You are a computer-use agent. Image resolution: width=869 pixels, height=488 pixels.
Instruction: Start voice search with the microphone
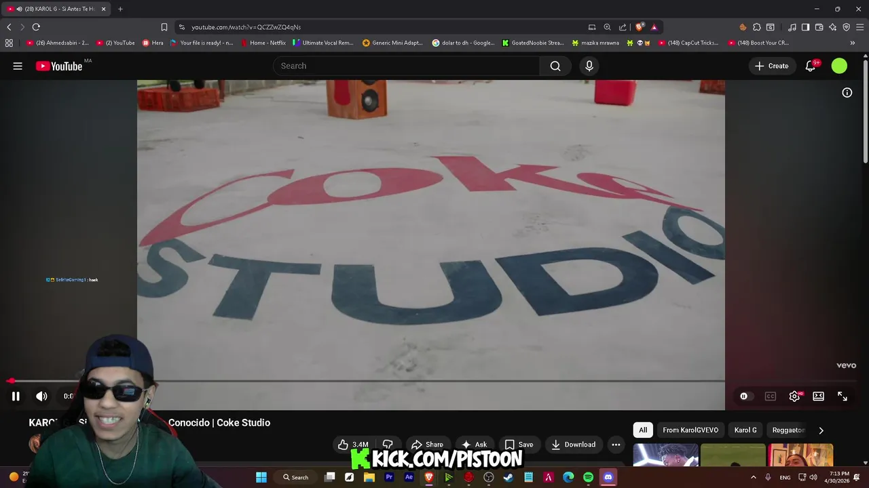tap(589, 66)
